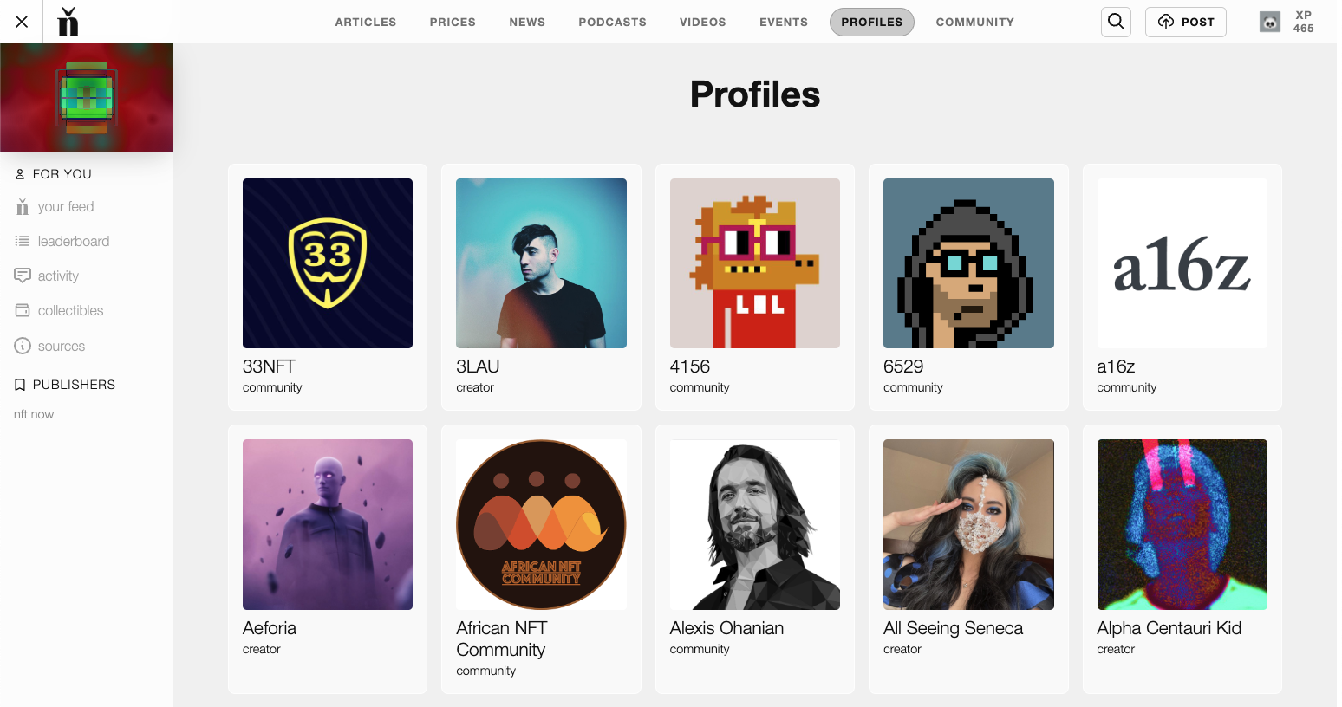Open collectibles in the sidebar
Image resolution: width=1342 pixels, height=707 pixels.
point(70,310)
